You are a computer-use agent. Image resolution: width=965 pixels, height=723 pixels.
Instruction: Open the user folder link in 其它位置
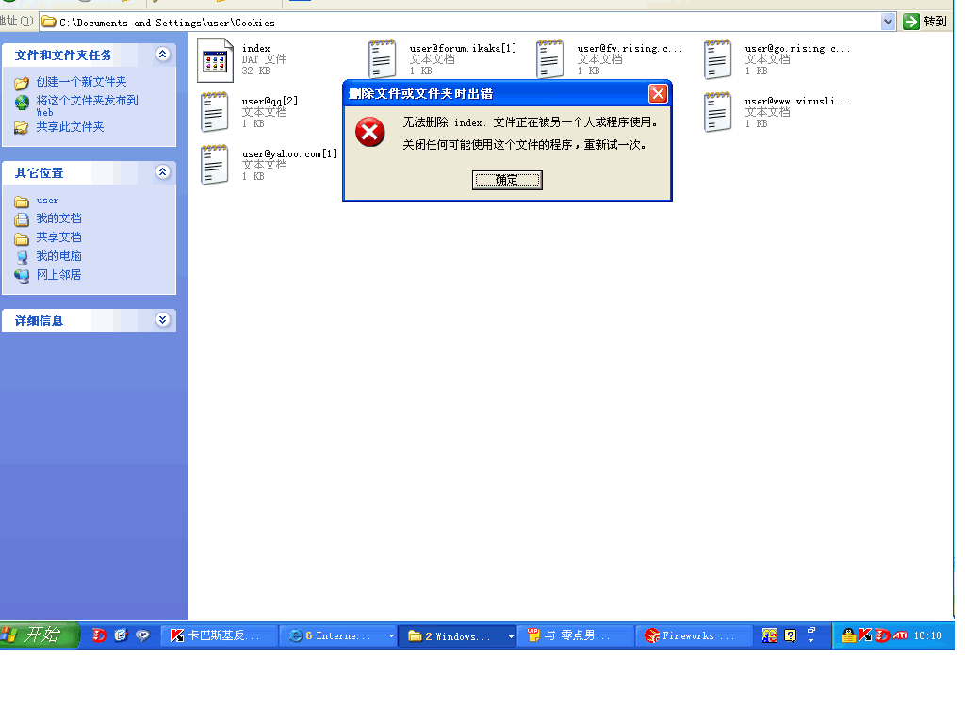tap(47, 201)
